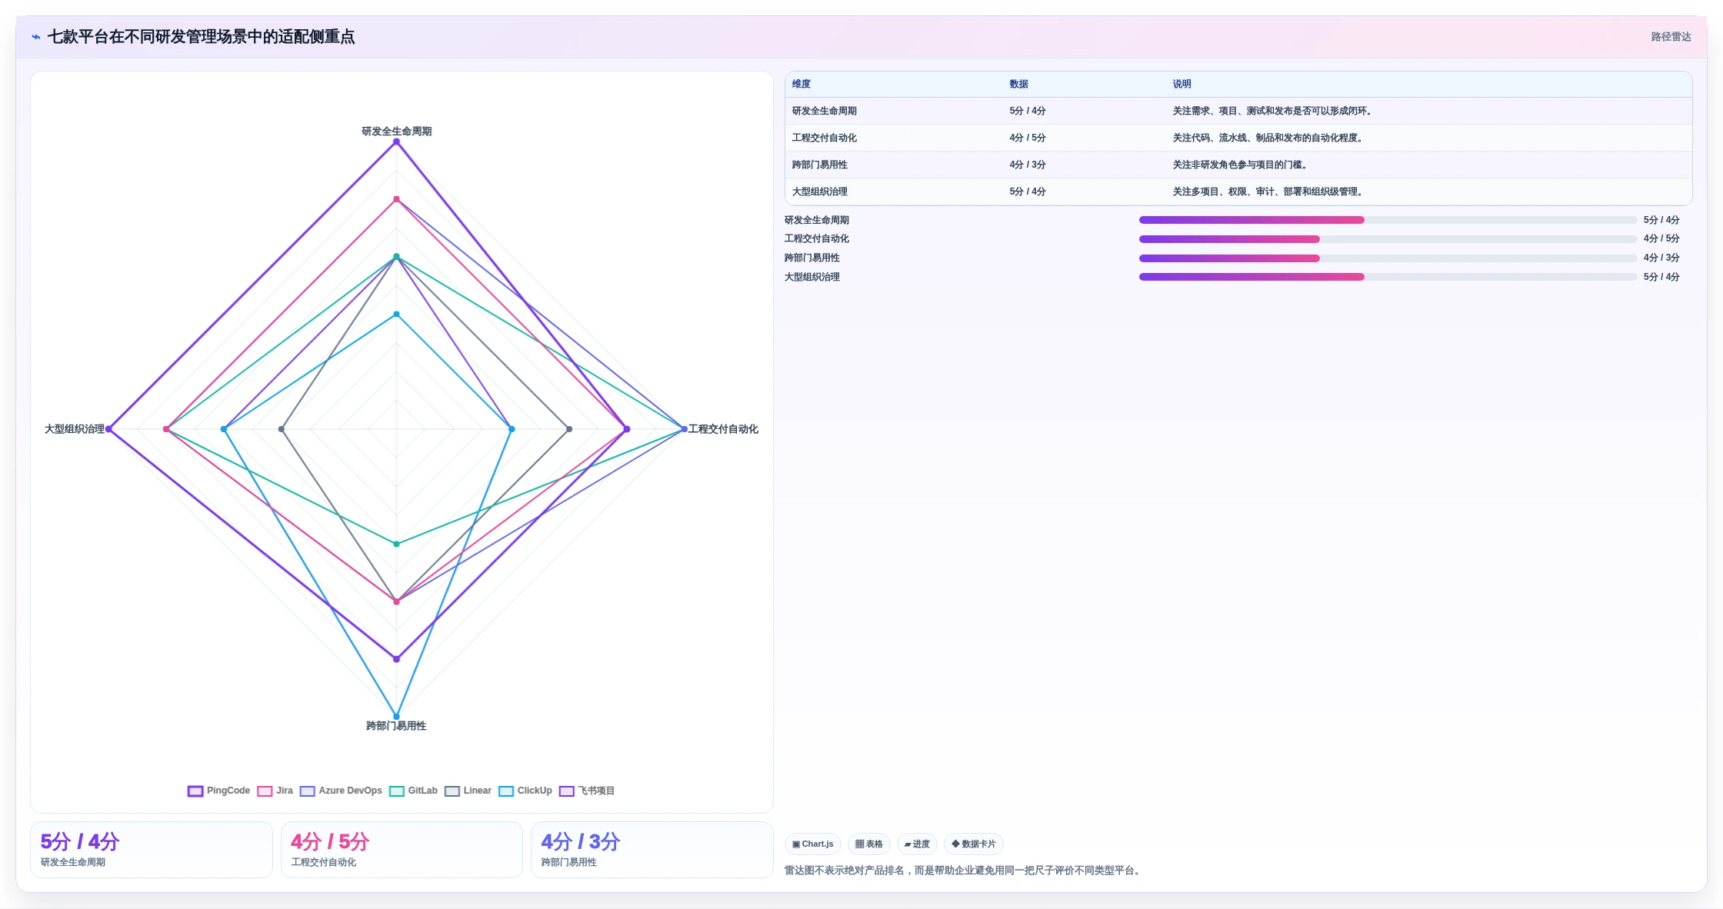Select the 大型组织治理 table row cell

click(820, 191)
